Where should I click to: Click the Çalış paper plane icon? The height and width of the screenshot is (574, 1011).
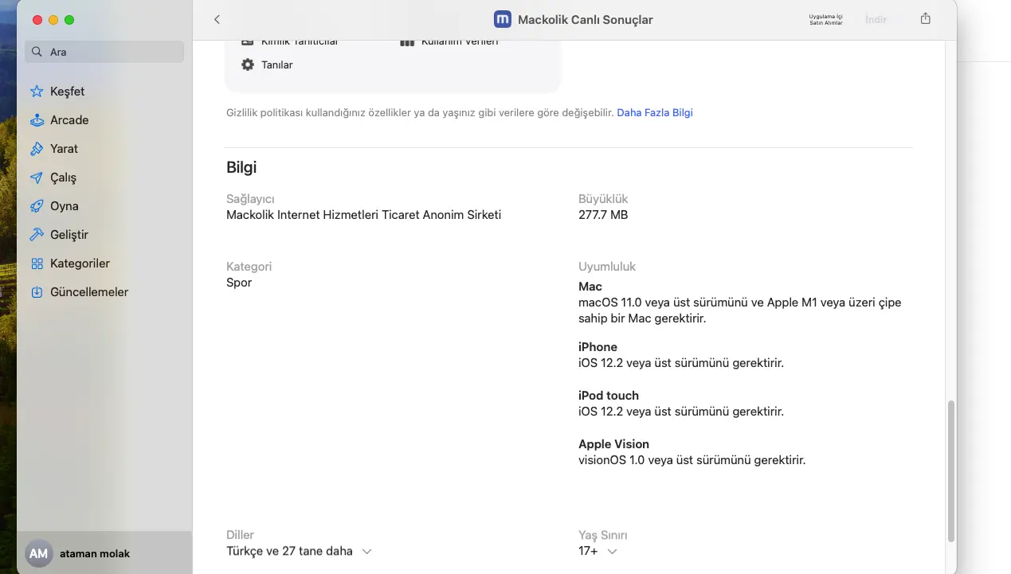pyautogui.click(x=37, y=178)
